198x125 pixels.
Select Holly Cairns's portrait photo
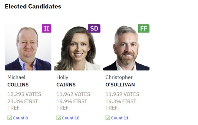click(77, 47)
